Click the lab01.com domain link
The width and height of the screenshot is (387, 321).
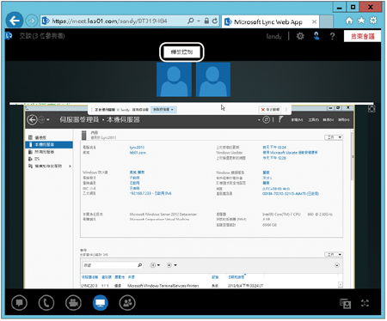coord(138,153)
